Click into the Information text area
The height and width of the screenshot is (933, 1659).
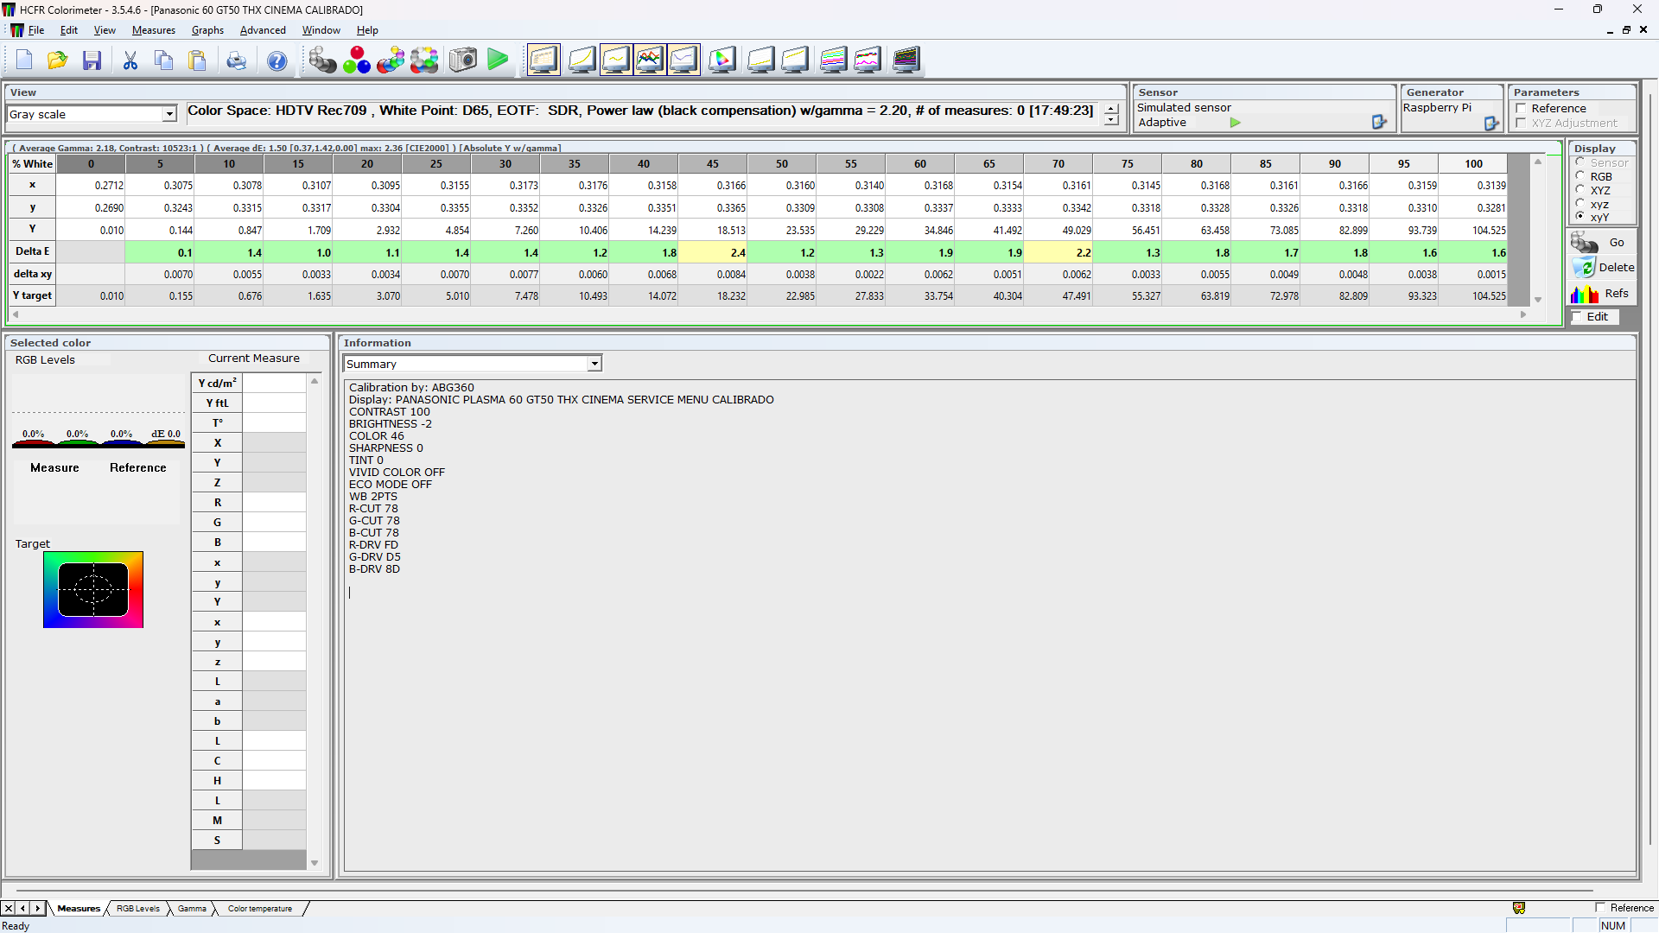coord(989,625)
